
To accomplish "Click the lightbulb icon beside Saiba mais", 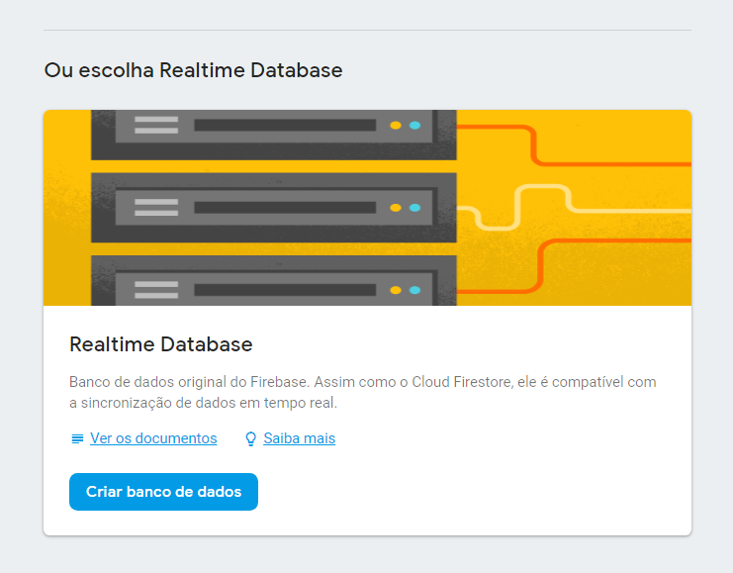I will (x=251, y=438).
